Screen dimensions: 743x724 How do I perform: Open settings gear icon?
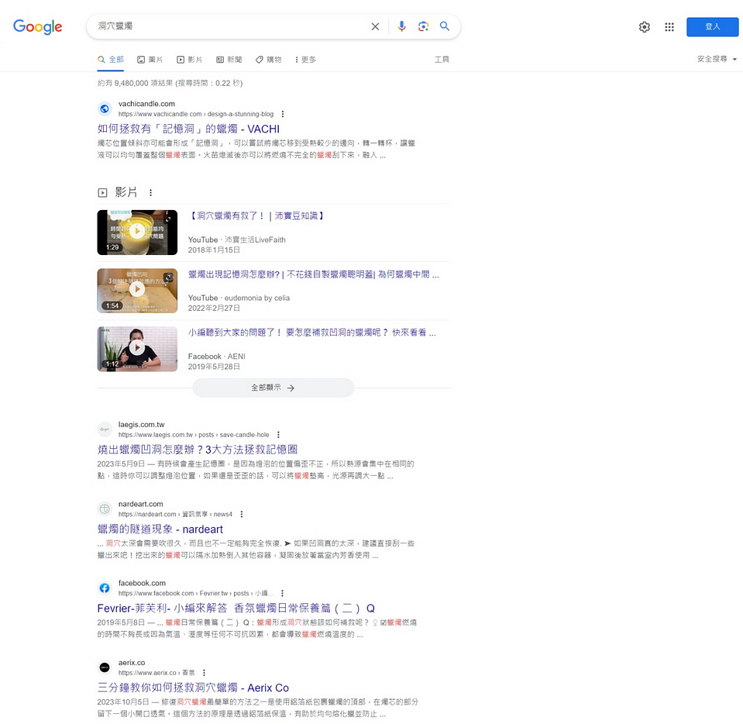point(644,27)
